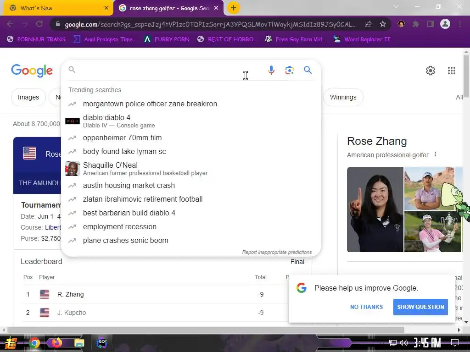
Task: Choose suggestion morgantown police officer zane breakiron
Action: point(191,104)
